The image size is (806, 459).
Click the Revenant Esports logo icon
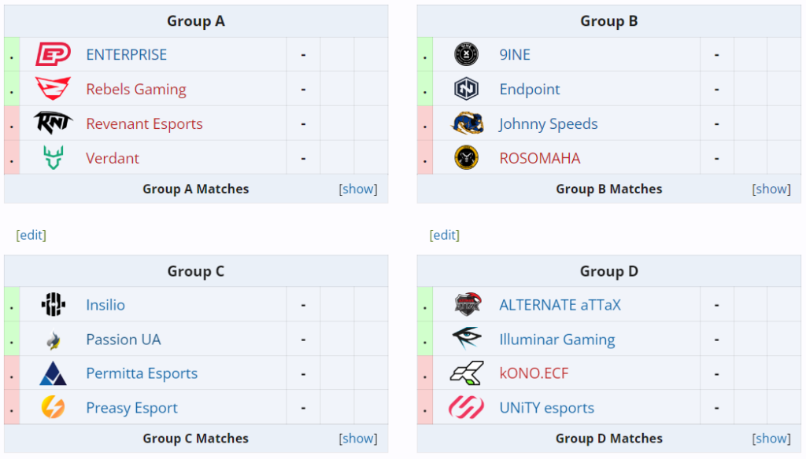click(x=53, y=123)
